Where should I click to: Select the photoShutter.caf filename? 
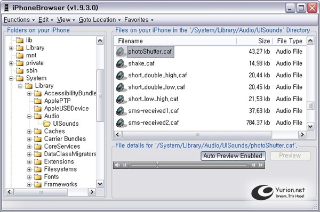150,52
